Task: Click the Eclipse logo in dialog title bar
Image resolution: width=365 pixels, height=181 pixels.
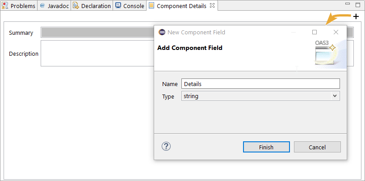Action: tap(162, 32)
